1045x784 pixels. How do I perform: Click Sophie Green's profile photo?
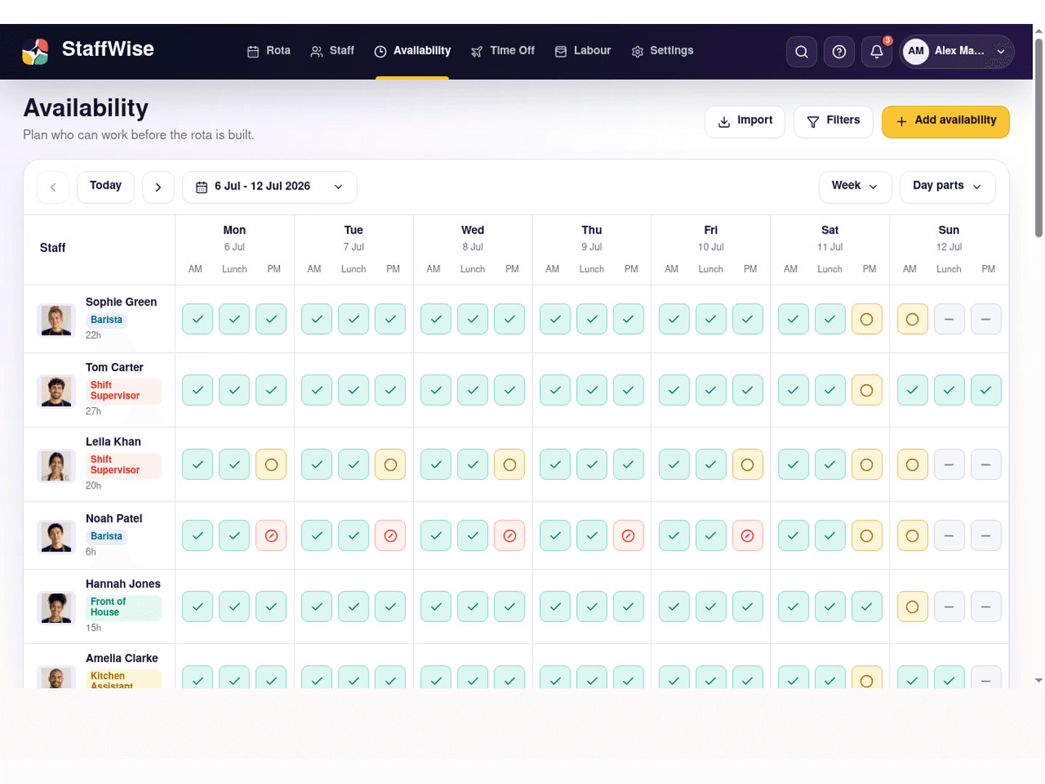coord(56,319)
